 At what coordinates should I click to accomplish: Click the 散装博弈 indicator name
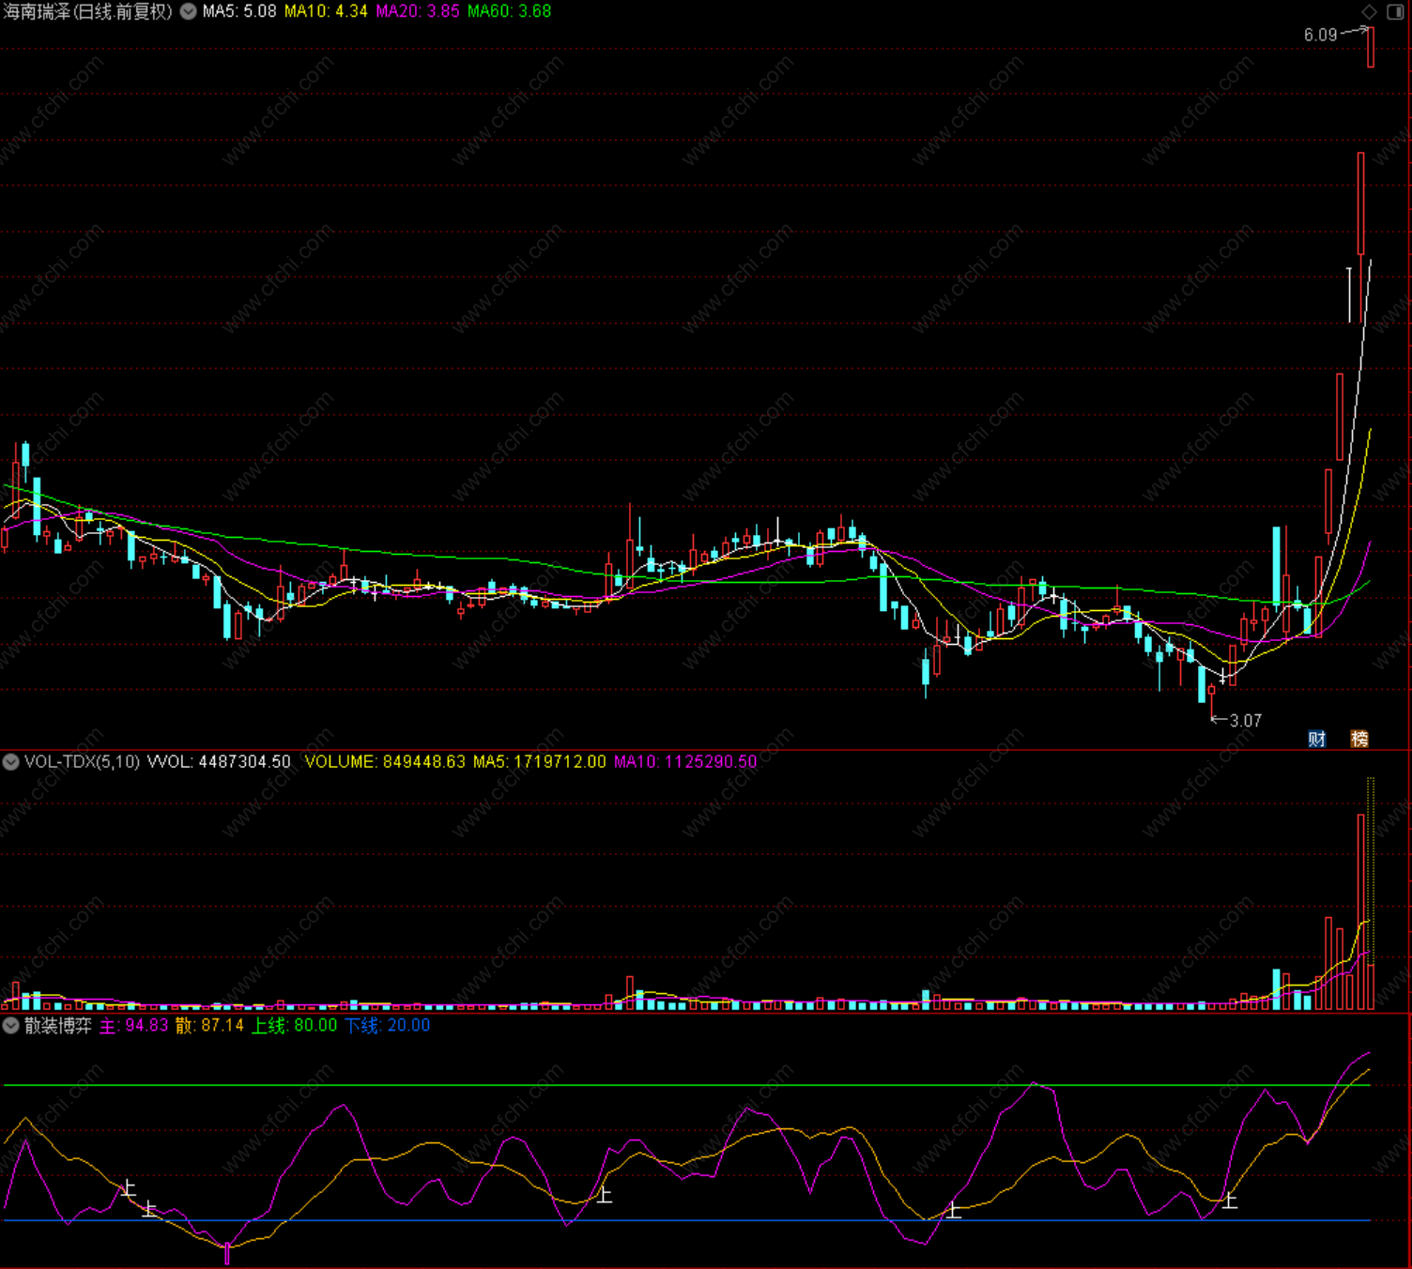[58, 1026]
